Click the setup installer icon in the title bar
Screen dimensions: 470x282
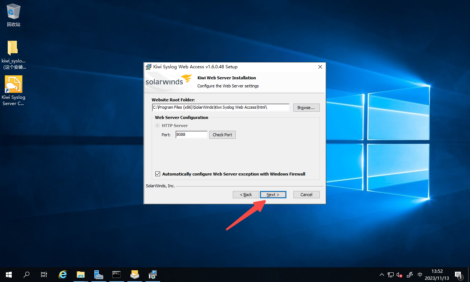click(x=148, y=67)
